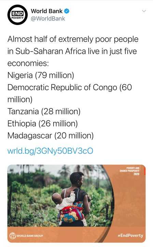Click the Ethiopia (26 million) line
Screen dimensions: 153x247
pyautogui.click(x=42, y=123)
